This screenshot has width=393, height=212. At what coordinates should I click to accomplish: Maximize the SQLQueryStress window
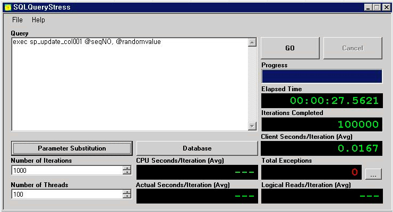pyautogui.click(x=377, y=7)
